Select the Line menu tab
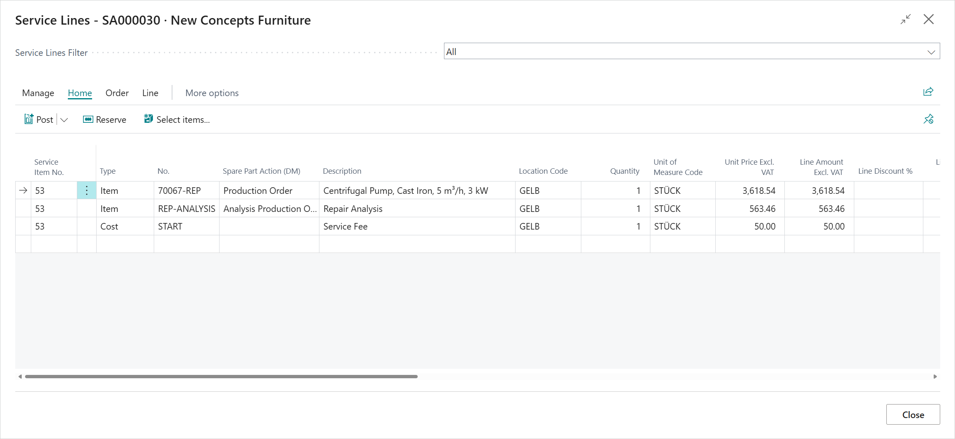This screenshot has height=439, width=955. 150,93
